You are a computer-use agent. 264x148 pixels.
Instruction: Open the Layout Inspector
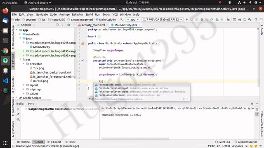pos(246,142)
